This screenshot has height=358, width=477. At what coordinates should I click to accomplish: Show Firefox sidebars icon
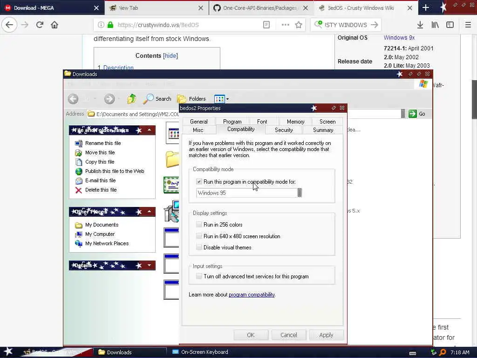click(x=450, y=25)
